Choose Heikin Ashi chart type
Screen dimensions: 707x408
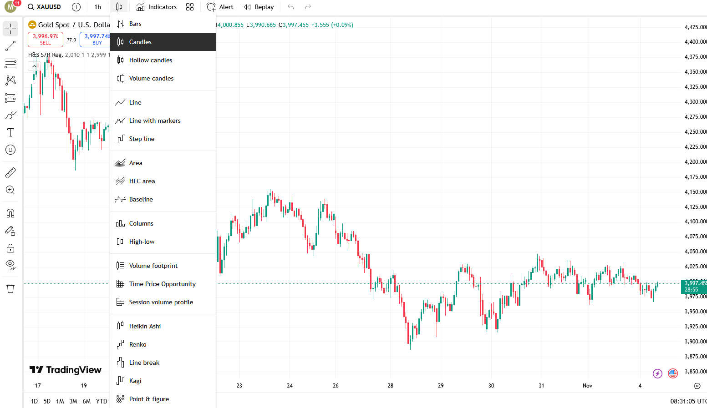[x=145, y=326]
